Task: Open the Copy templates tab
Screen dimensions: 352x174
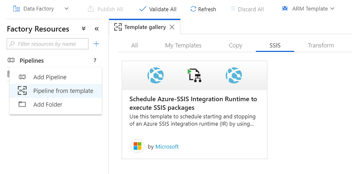Action: pyautogui.click(x=235, y=45)
